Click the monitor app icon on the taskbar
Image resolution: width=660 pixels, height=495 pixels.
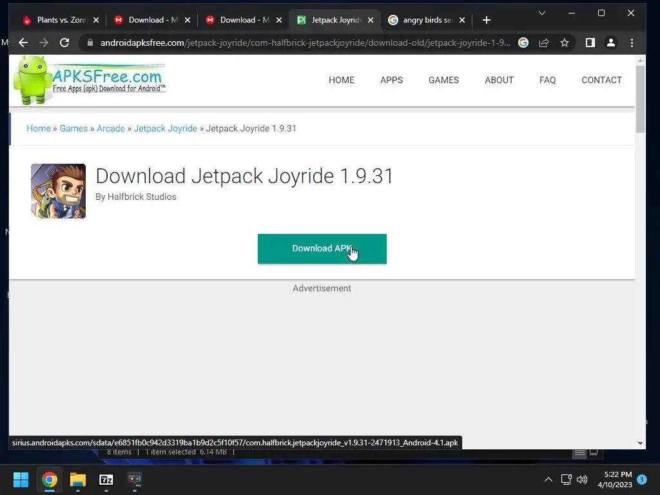pos(135,480)
